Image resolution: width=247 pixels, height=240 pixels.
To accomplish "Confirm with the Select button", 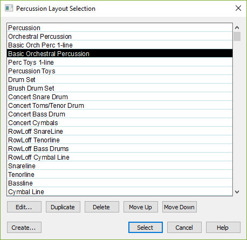I will pyautogui.click(x=146, y=228).
